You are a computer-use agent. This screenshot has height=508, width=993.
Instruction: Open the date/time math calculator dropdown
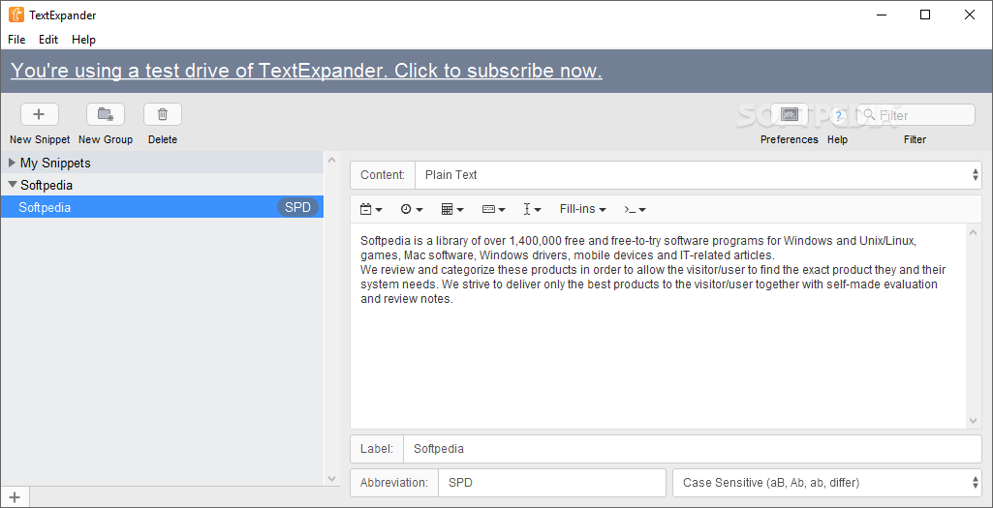pos(452,209)
